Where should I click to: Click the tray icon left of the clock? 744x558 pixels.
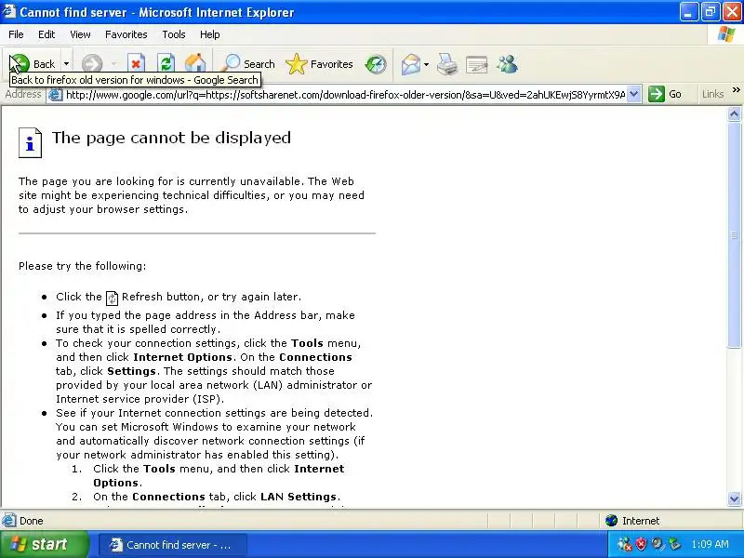coord(674,544)
